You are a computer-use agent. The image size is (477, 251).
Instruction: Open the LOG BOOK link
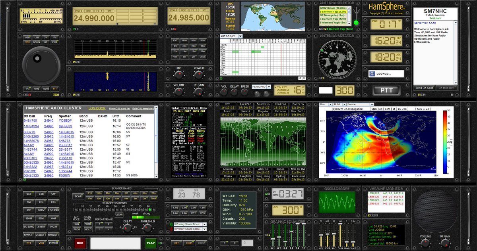[97, 108]
